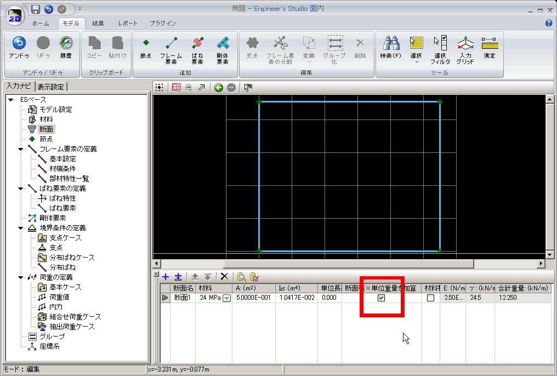The height and width of the screenshot is (376, 557).
Task: Open 支点ケース in the tree
Action: click(x=65, y=238)
